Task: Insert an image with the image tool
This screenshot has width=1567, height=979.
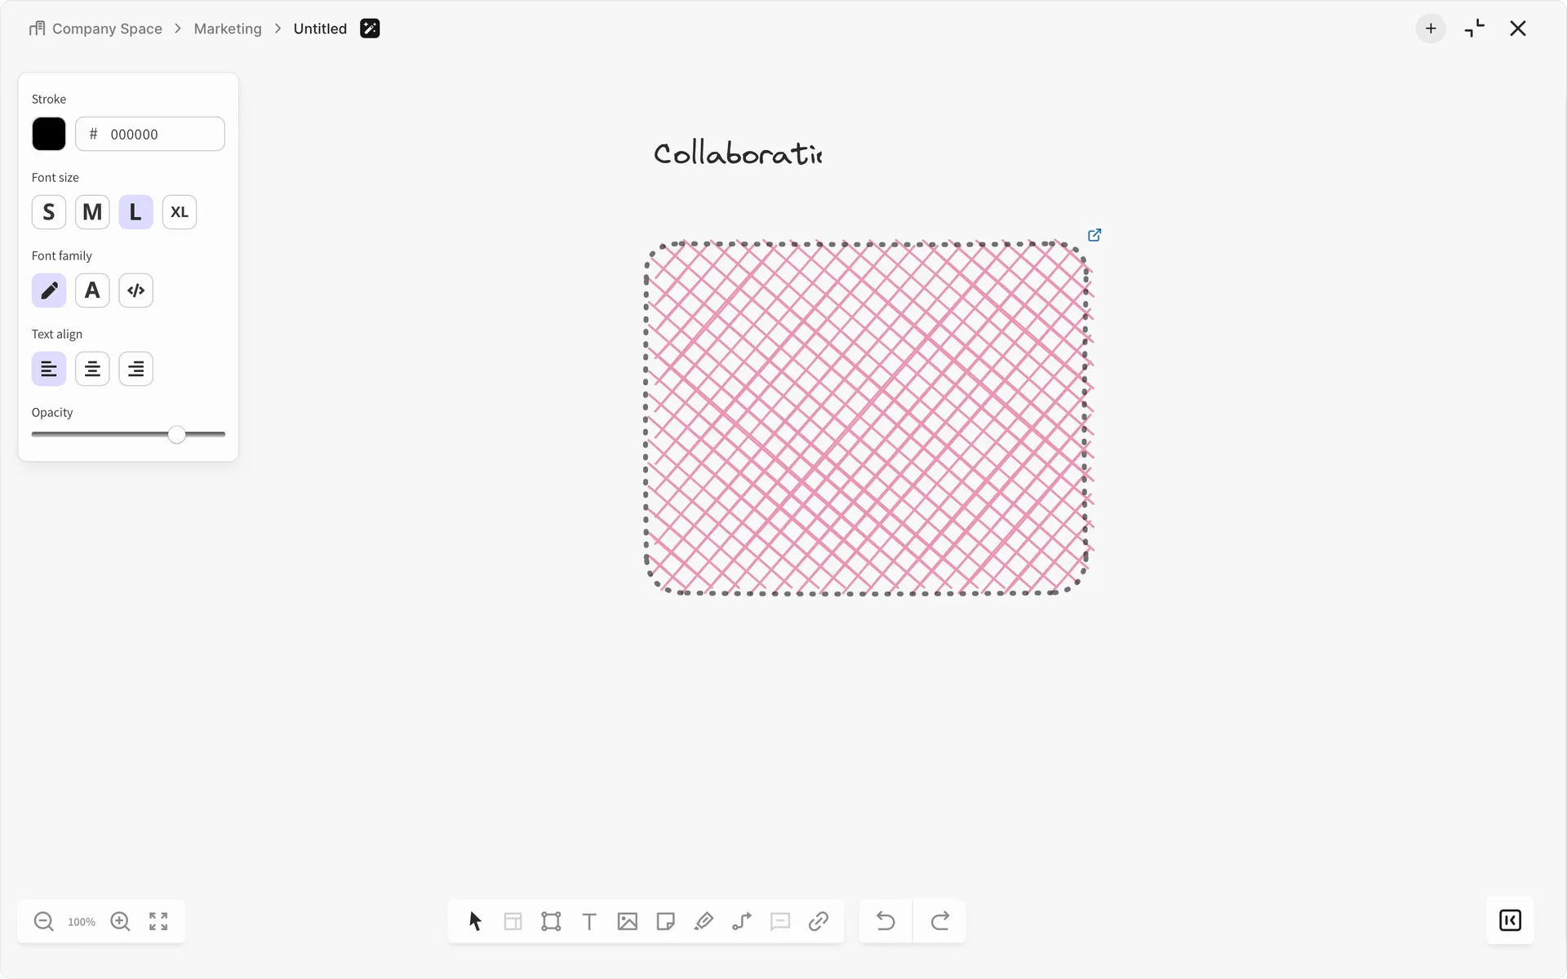Action: pyautogui.click(x=628, y=921)
